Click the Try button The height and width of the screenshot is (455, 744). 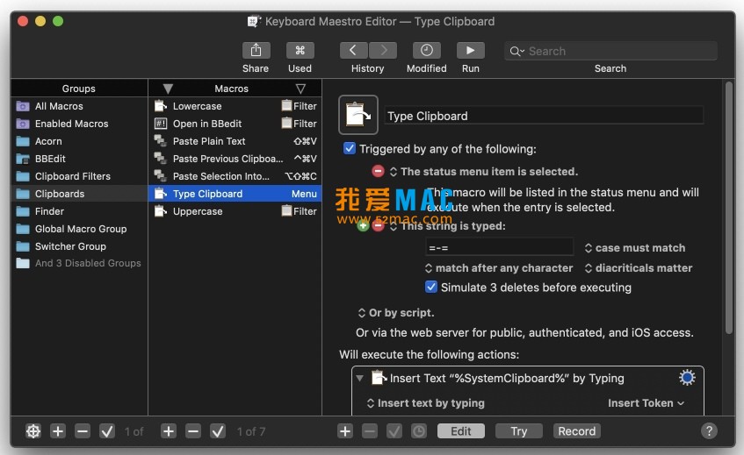[518, 430]
